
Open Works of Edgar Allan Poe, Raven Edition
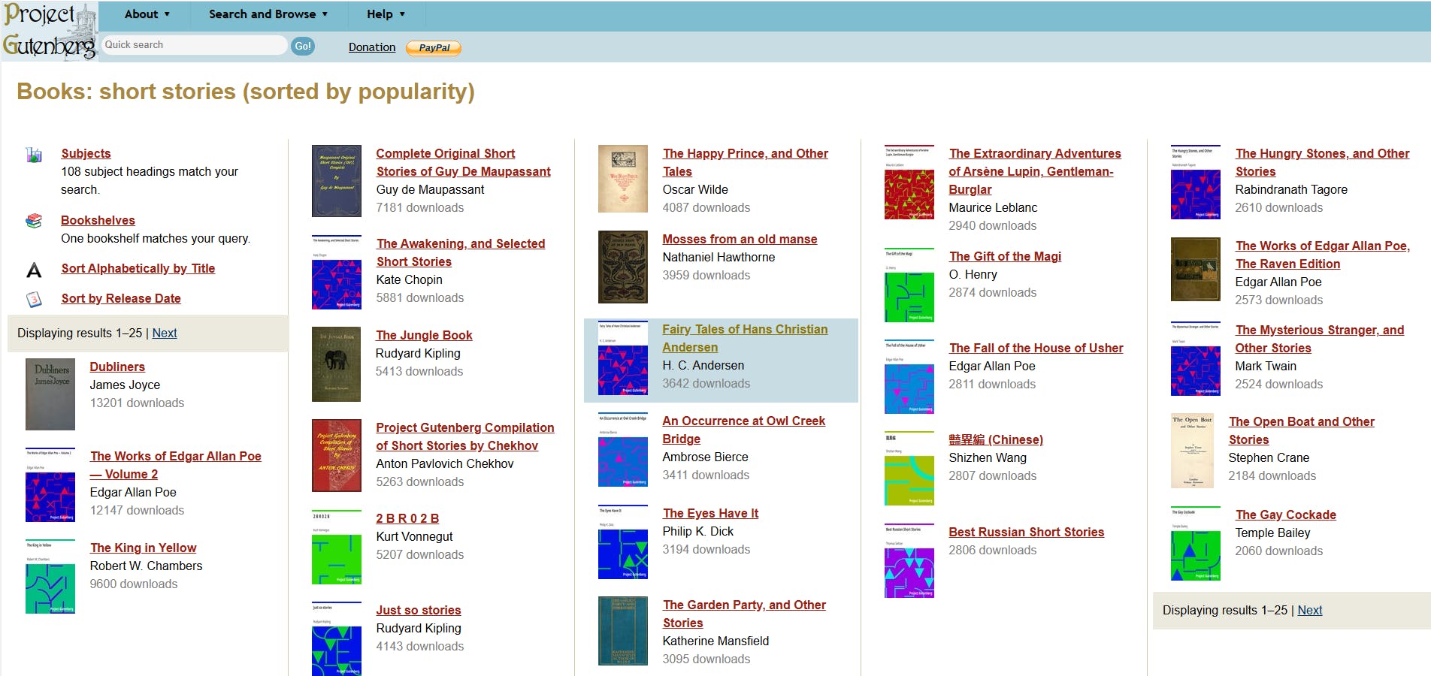(1323, 255)
